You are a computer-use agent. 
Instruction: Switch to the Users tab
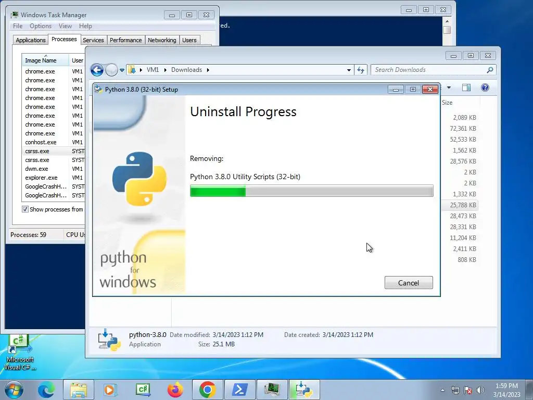coord(189,40)
